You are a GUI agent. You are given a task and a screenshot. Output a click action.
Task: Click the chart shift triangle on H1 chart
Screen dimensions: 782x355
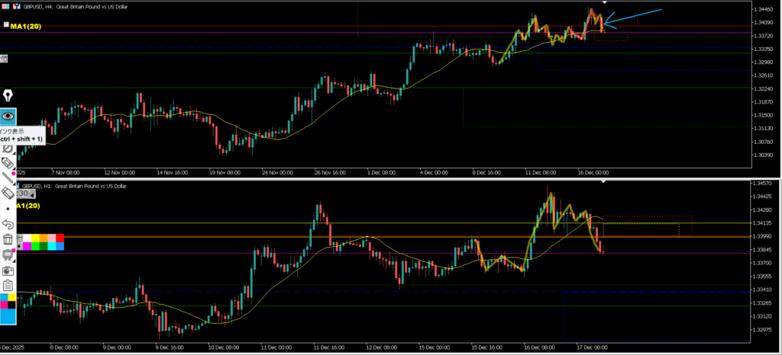click(x=604, y=181)
